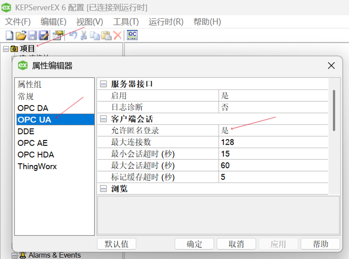349x259 pixels.
Task: Change the 允许匿名登录 value 是
Action: pyautogui.click(x=273, y=130)
